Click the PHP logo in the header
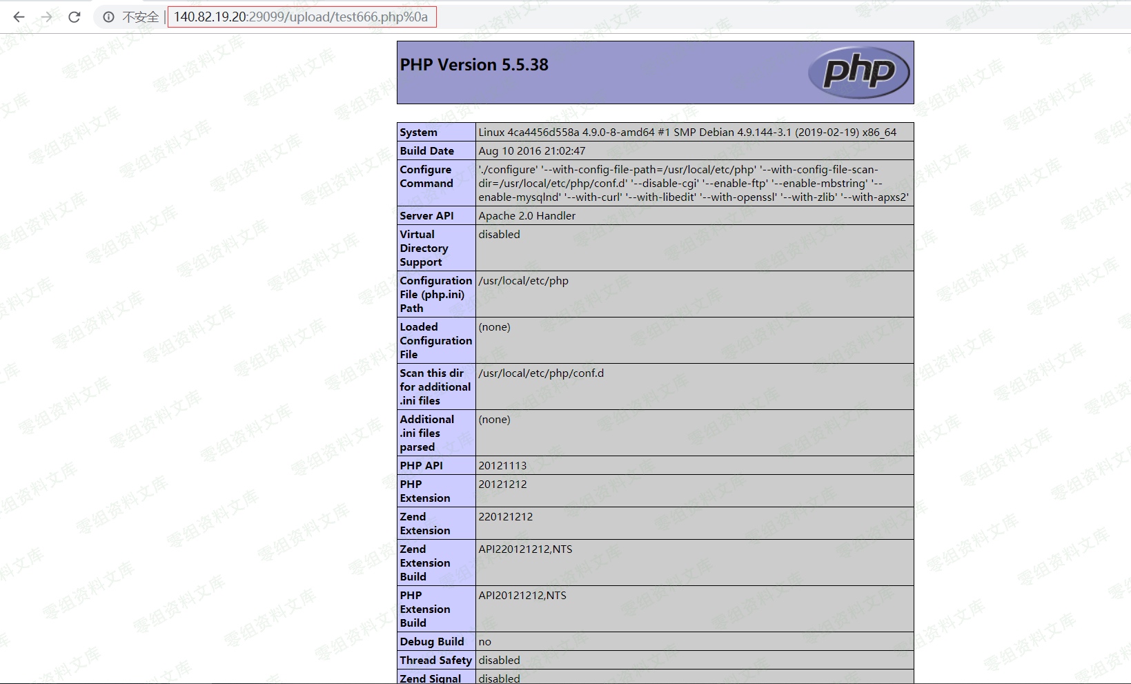The width and height of the screenshot is (1131, 684). click(x=858, y=72)
